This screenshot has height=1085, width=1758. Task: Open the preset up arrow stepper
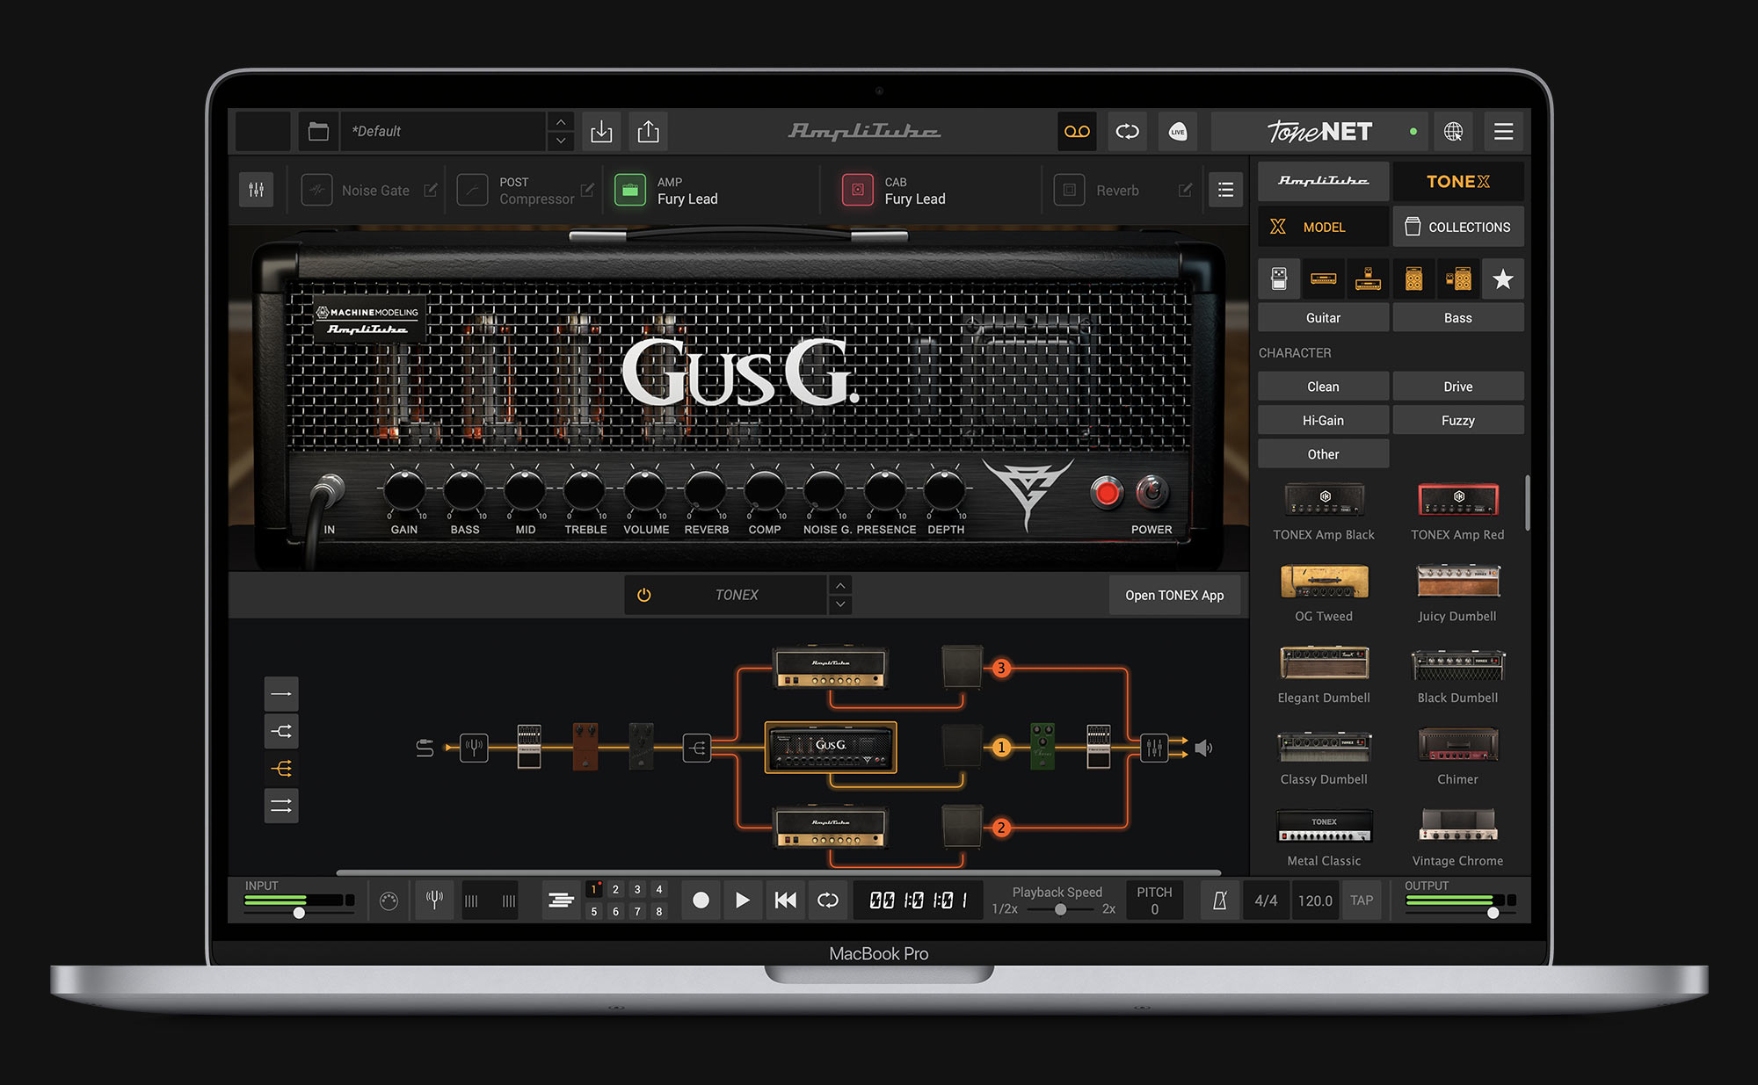[x=560, y=123]
